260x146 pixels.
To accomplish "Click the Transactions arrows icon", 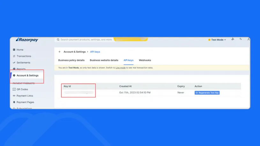I will pos(14,56).
